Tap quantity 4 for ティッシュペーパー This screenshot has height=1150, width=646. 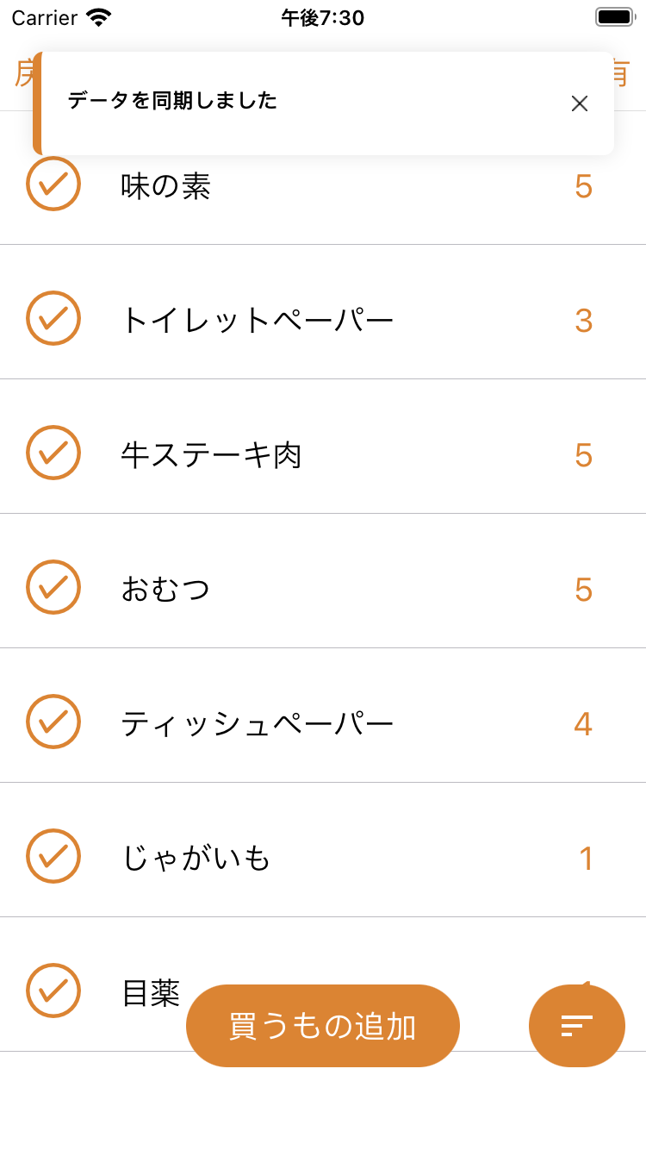(583, 724)
